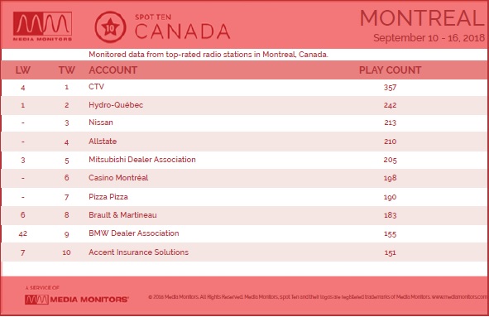Screen dimensions: 489x317
Task: Select the CTV row
Action: [245, 88]
